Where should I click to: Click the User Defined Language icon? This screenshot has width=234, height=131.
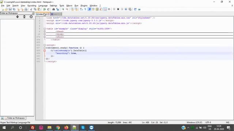click(x=93, y=9)
